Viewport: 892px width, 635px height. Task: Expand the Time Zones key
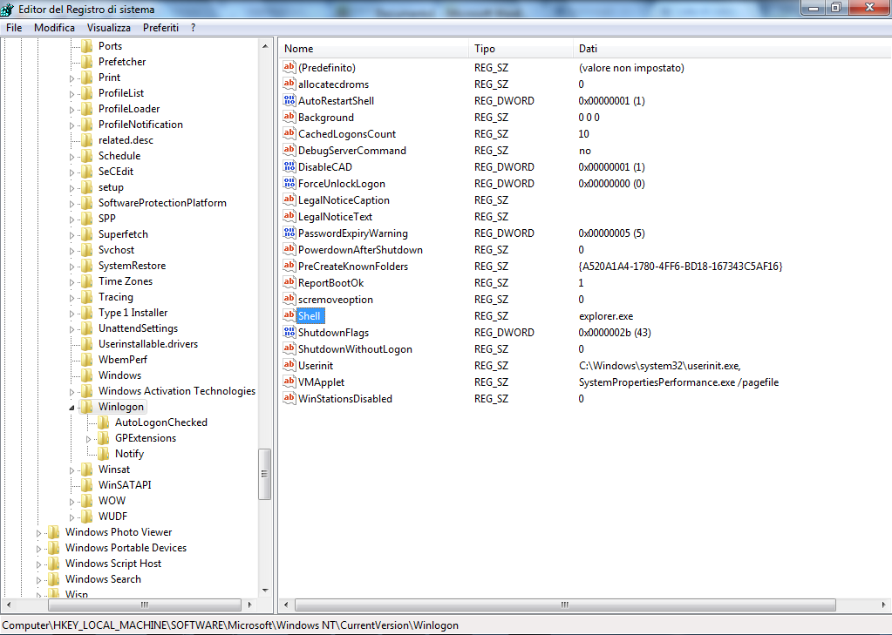click(x=71, y=282)
